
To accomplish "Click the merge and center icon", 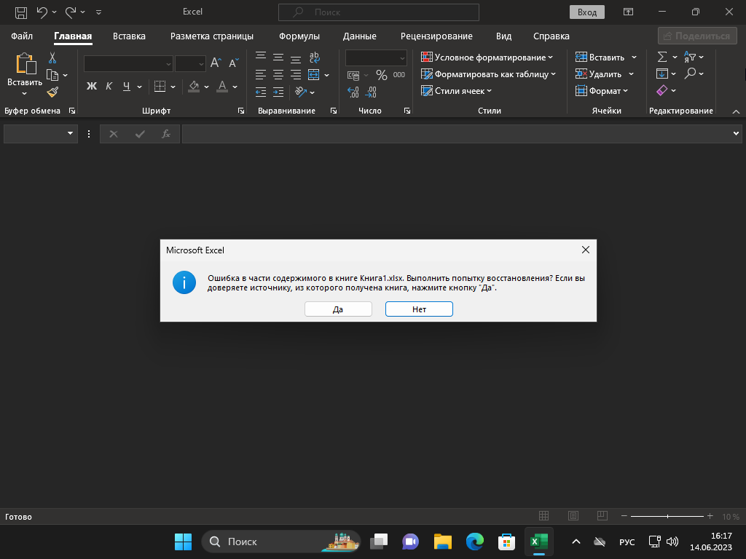I will 313,75.
